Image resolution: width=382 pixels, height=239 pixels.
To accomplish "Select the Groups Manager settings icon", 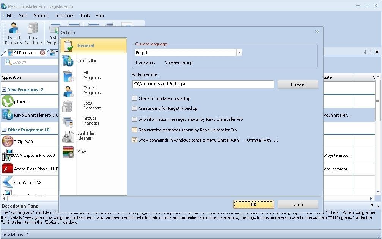I will 68,120.
